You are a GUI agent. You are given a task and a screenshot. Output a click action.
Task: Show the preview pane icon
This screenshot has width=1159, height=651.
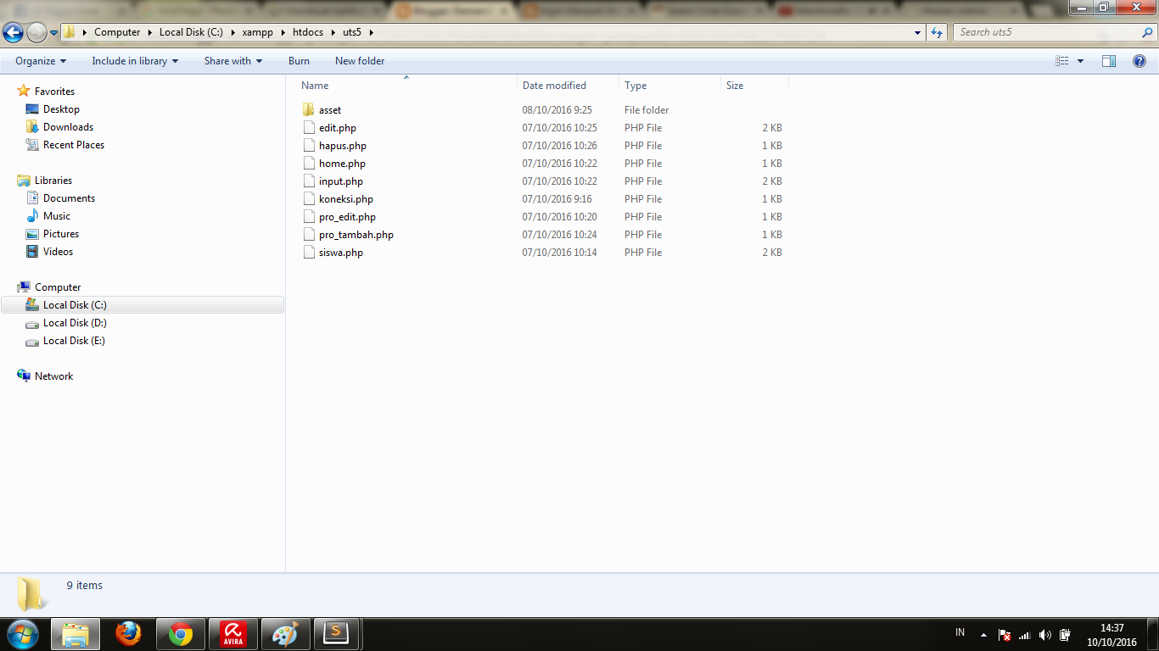pos(1109,60)
